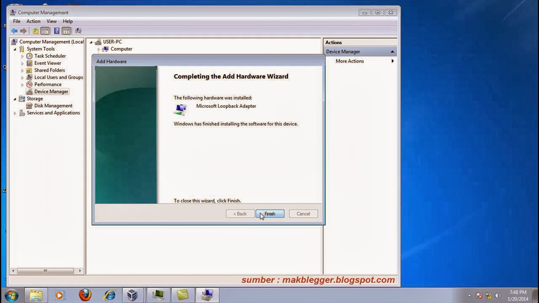This screenshot has width=539, height=303.
Task: Click the Shared Folders icon in tree
Action: pos(29,70)
